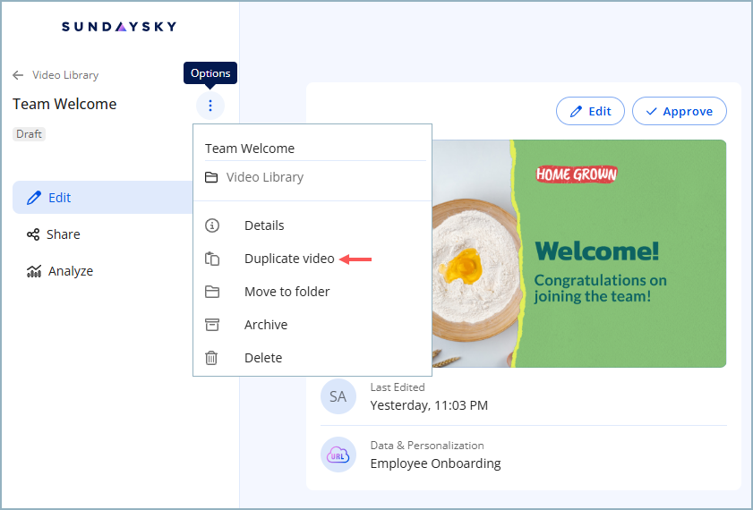Click the back arrow beside Video Library
This screenshot has width=753, height=510.
click(x=18, y=75)
